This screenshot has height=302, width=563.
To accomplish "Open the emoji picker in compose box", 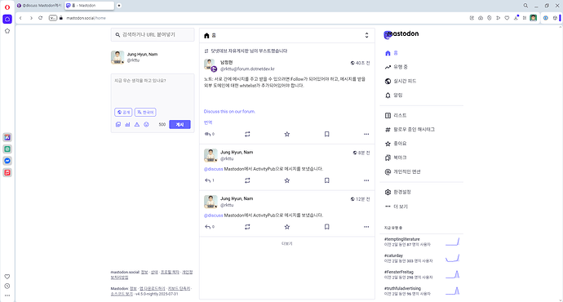I will coord(146,124).
